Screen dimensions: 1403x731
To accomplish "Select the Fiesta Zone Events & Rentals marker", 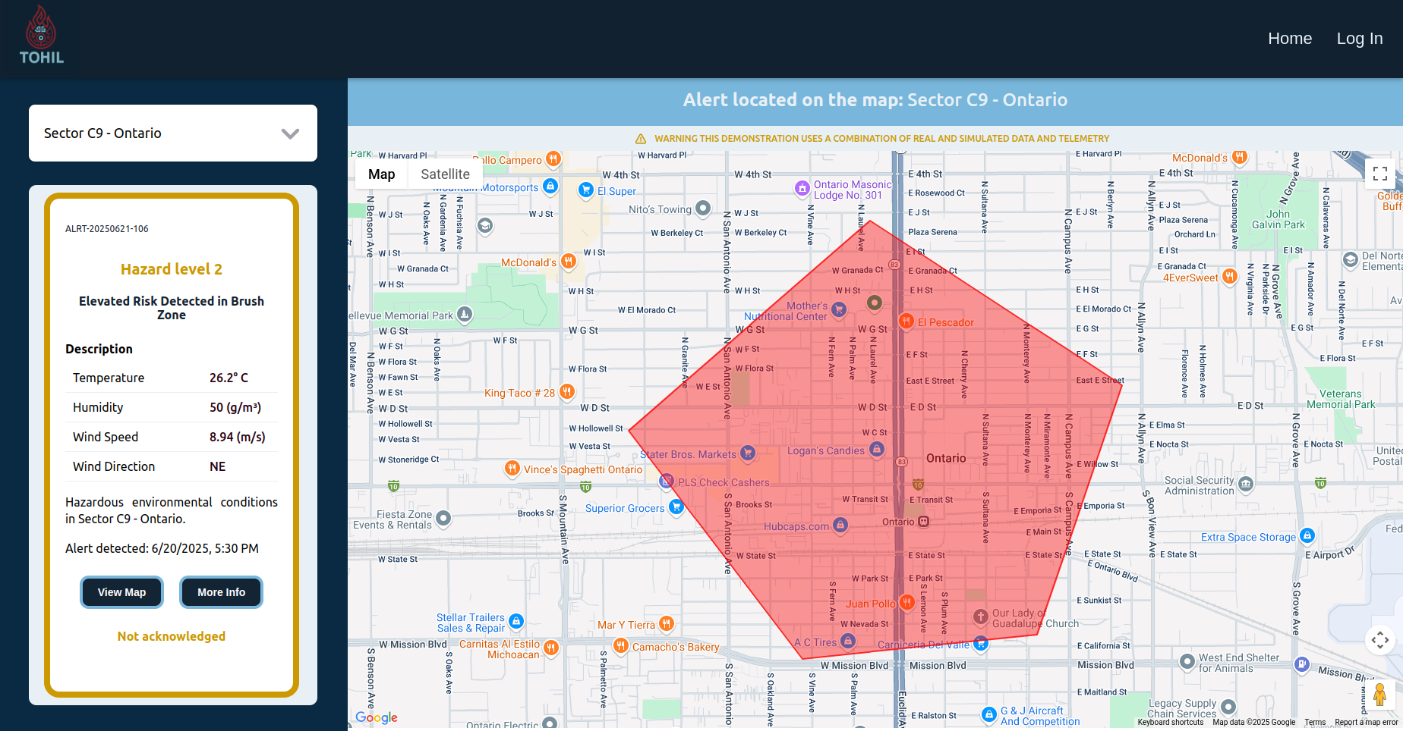I will pyautogui.click(x=443, y=519).
